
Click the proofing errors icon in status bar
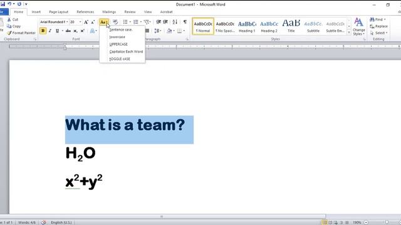click(43, 222)
